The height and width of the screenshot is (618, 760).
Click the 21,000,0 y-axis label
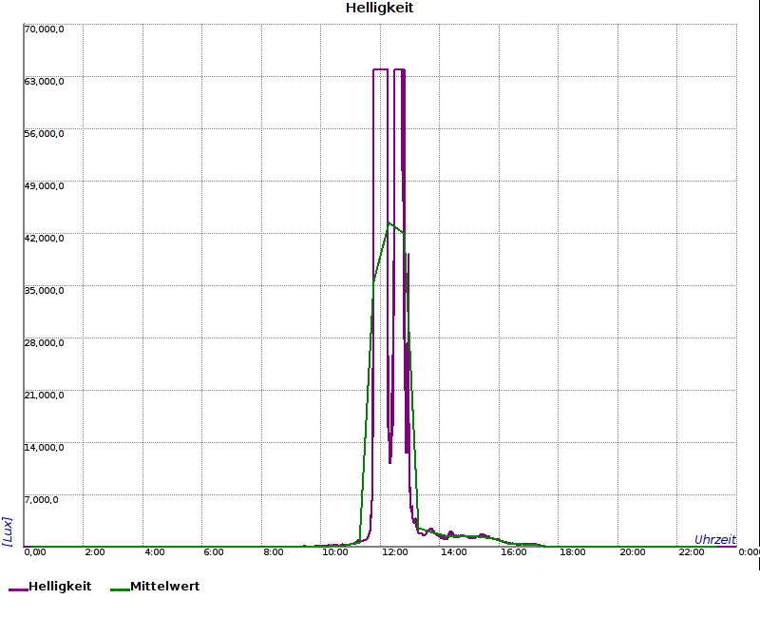click(x=44, y=396)
